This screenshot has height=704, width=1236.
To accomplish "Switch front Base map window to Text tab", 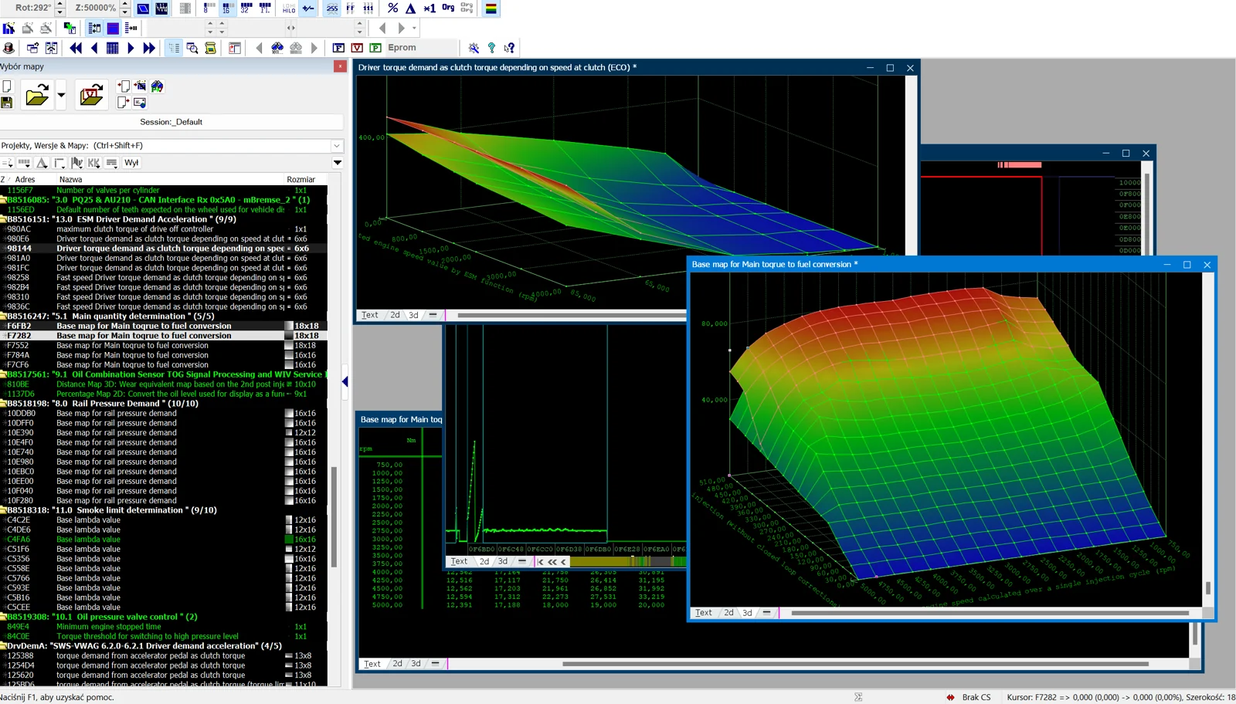I will 704,613.
